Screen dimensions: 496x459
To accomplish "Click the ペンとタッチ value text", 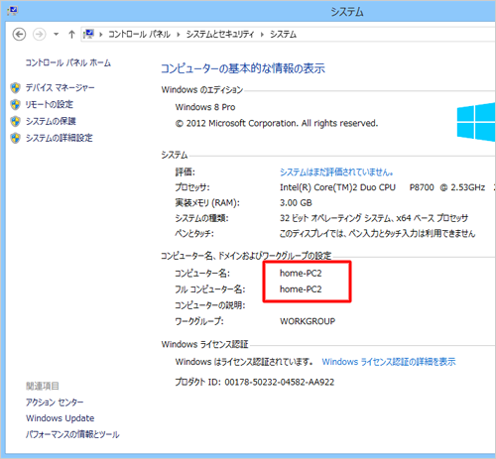I will pyautogui.click(x=378, y=234).
